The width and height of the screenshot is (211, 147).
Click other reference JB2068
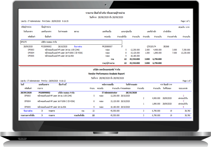coord(166,46)
